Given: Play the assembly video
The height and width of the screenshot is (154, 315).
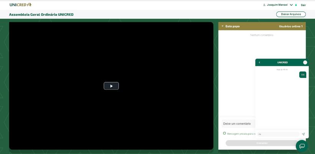Looking at the screenshot, I should click(111, 86).
